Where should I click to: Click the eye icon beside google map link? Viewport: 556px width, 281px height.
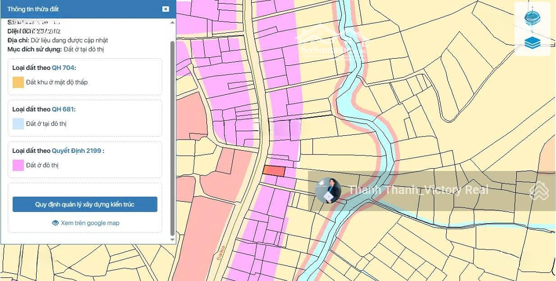coord(56,223)
